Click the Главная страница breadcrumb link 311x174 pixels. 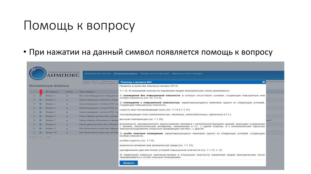(91, 82)
